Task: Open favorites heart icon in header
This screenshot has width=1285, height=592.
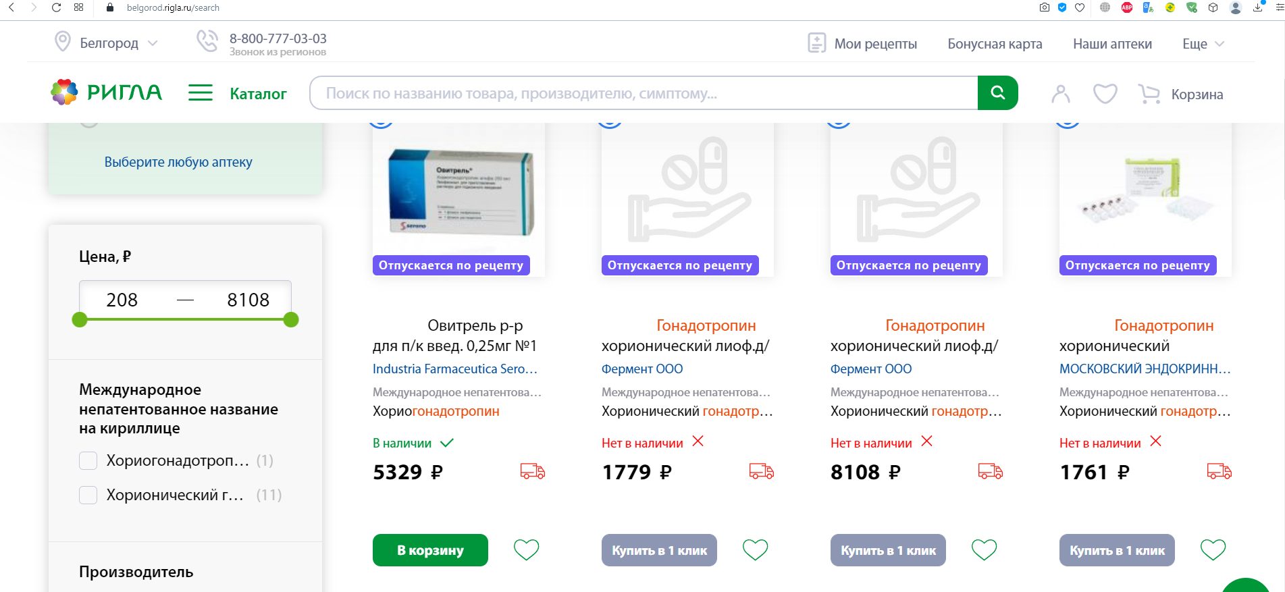Action: [1105, 94]
